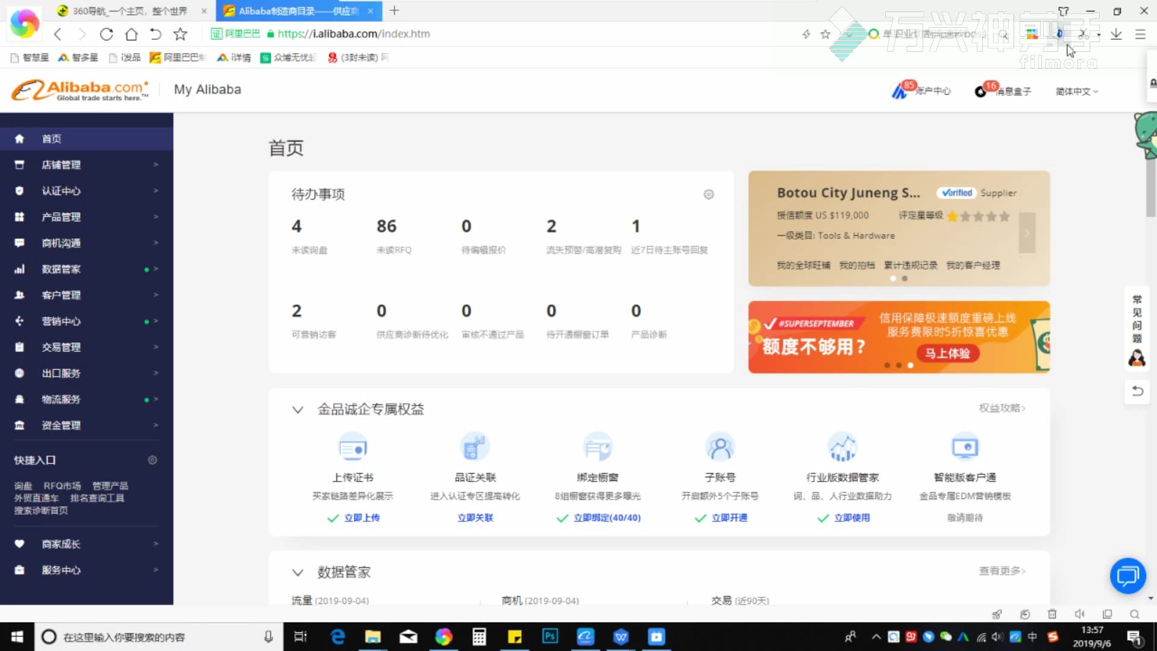
Task: Open Photoshop from the taskbar
Action: 550,637
